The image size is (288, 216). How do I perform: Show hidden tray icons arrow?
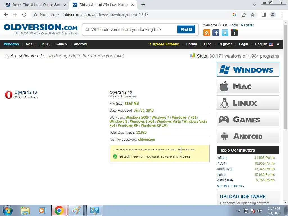(x=239, y=211)
